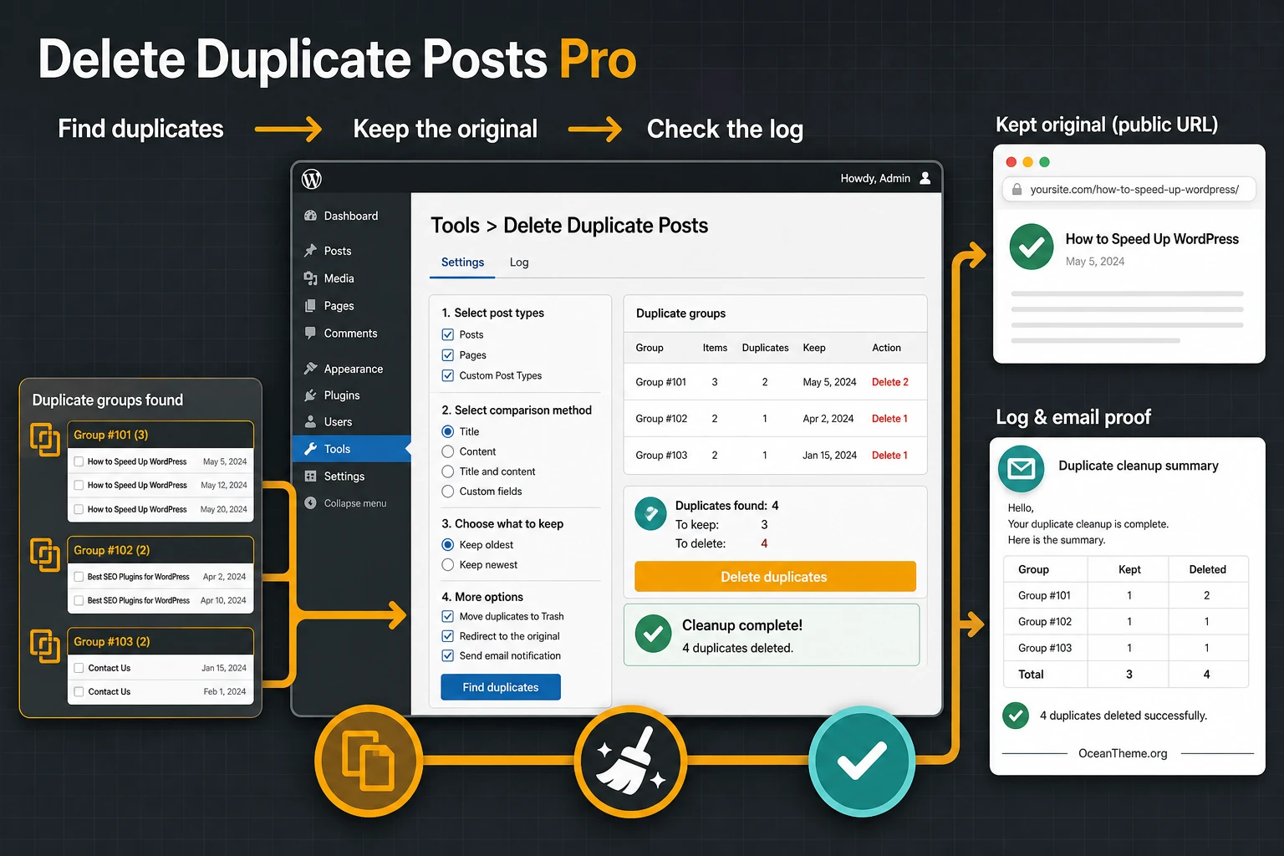The height and width of the screenshot is (856, 1284).
Task: Toggle Move duplicates to Trash
Action: (x=448, y=617)
